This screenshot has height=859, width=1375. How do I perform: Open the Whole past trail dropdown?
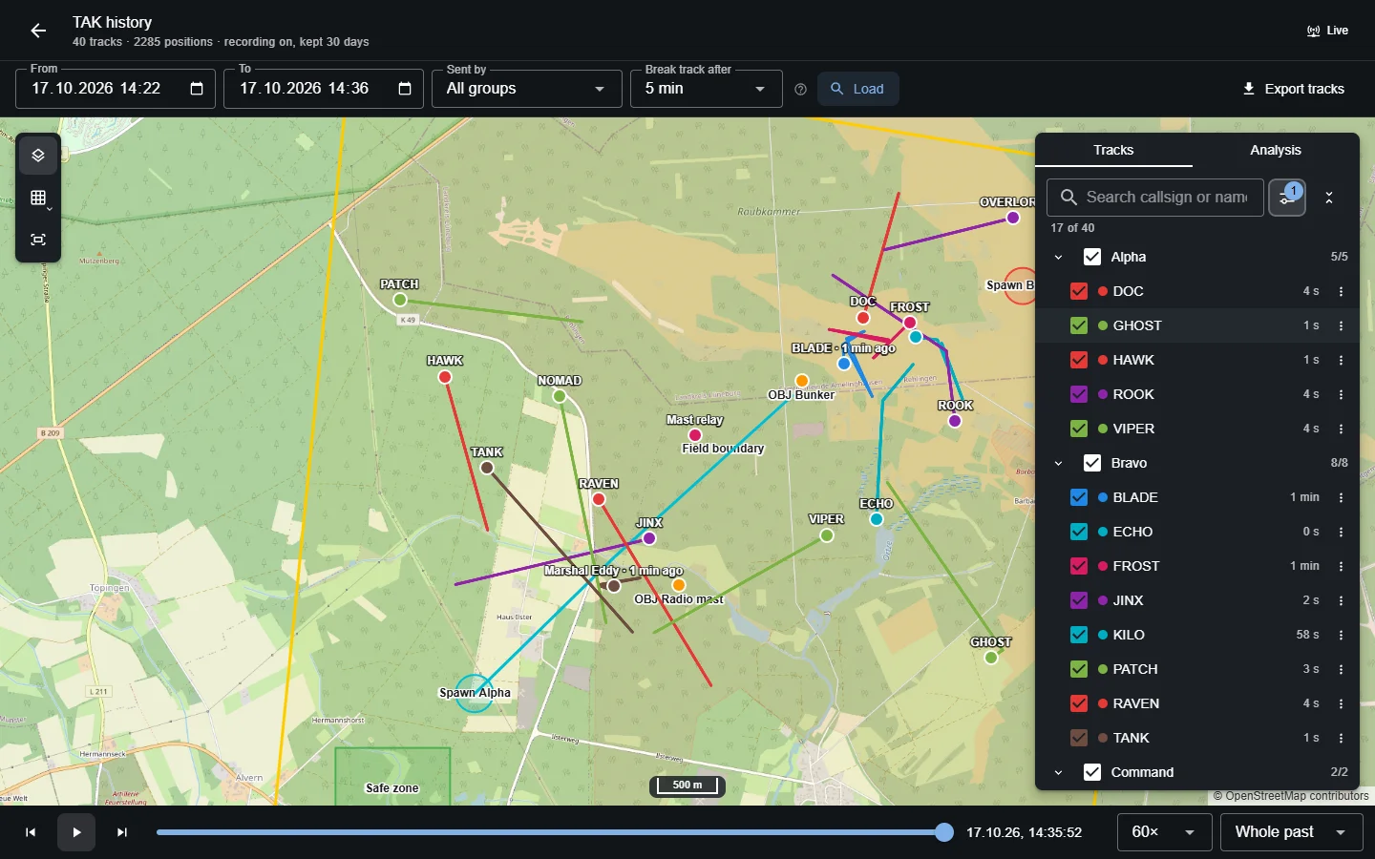click(1292, 832)
